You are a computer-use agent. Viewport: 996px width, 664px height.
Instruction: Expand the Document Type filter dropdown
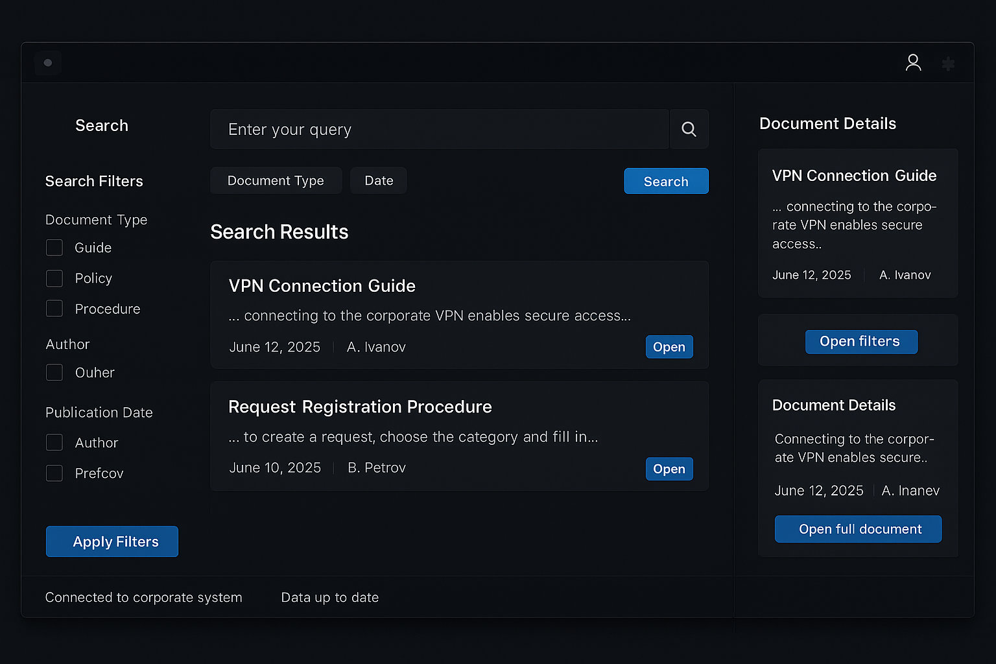point(276,181)
